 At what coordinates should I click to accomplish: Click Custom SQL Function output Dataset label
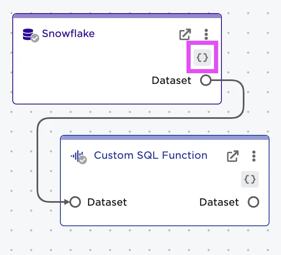click(x=219, y=202)
